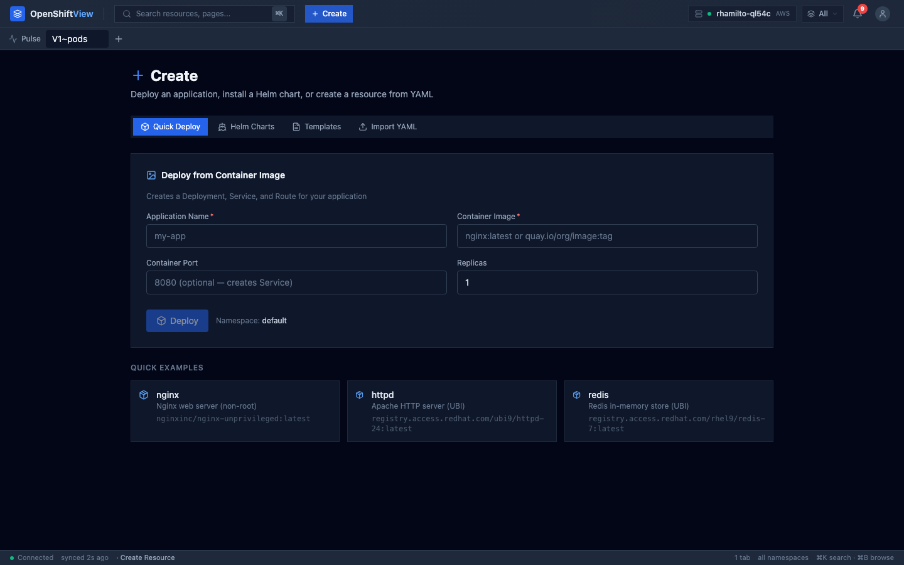The height and width of the screenshot is (565, 904).
Task: Select the Import YAML tab
Action: tap(387, 127)
